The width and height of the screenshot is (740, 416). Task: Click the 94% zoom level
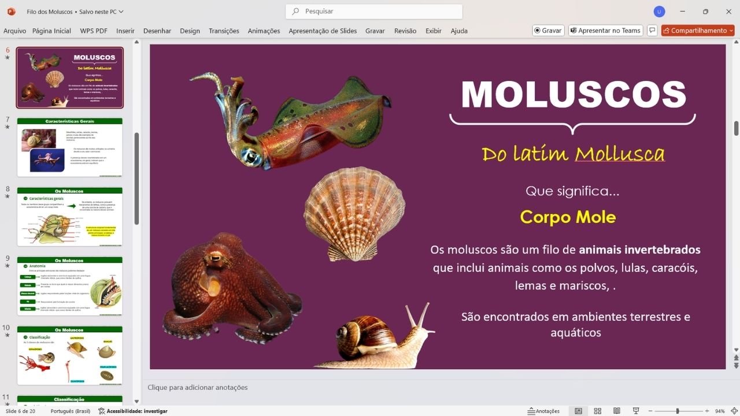pyautogui.click(x=720, y=411)
